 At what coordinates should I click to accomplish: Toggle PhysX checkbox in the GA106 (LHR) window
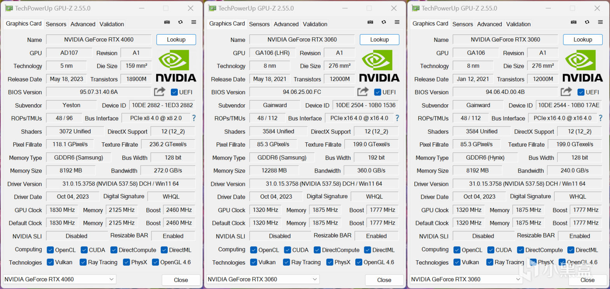pyautogui.click(x=330, y=262)
